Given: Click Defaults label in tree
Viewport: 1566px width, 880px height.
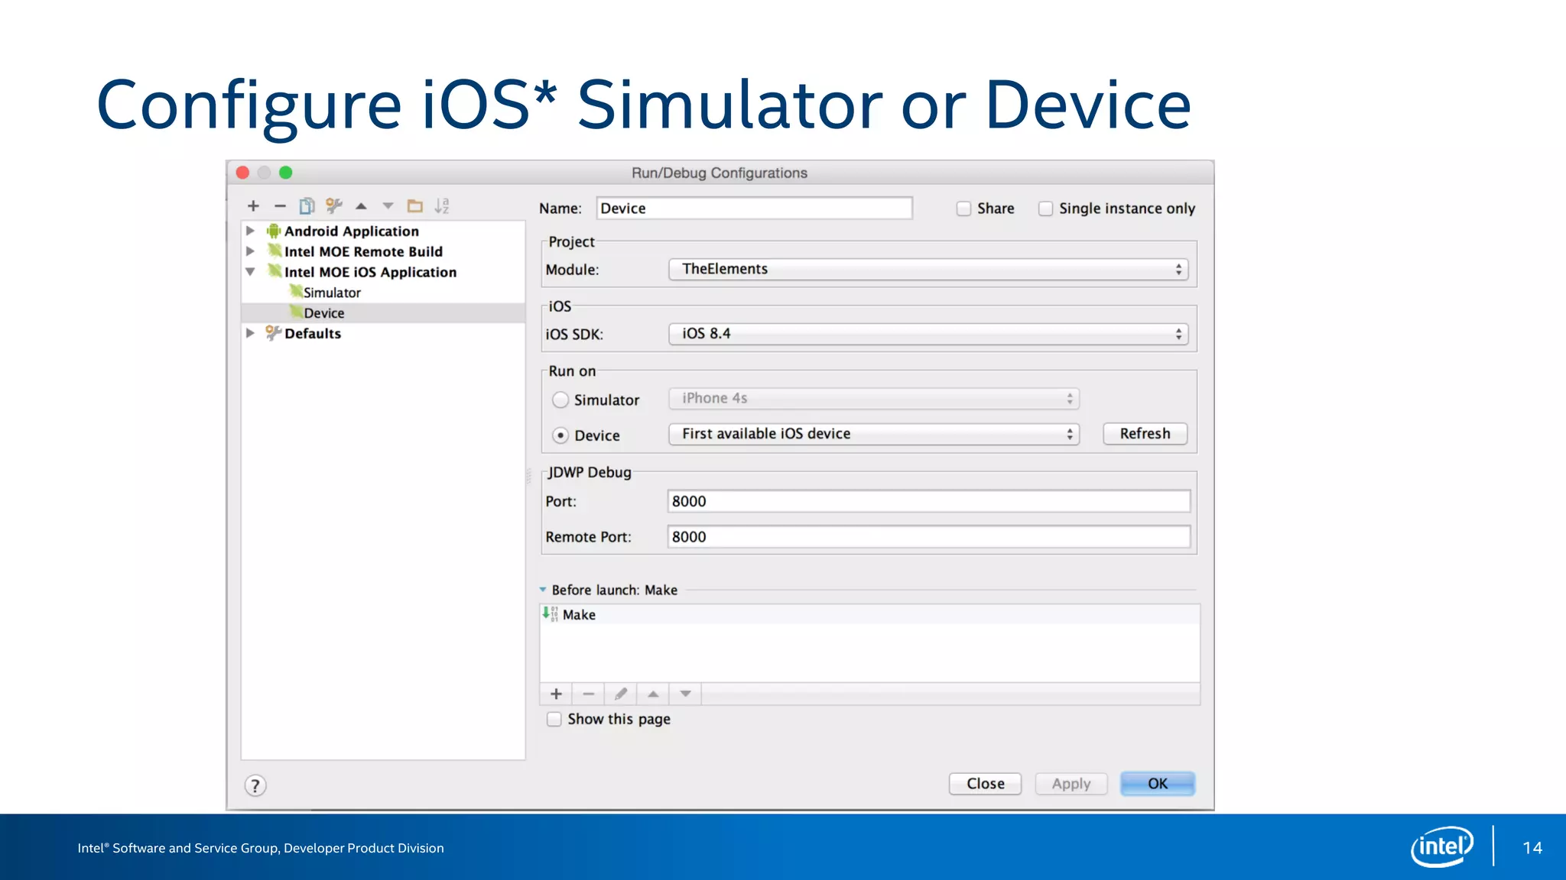Looking at the screenshot, I should tap(313, 333).
